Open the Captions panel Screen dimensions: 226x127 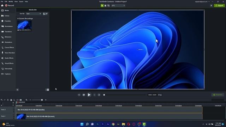[x=8, y=74]
